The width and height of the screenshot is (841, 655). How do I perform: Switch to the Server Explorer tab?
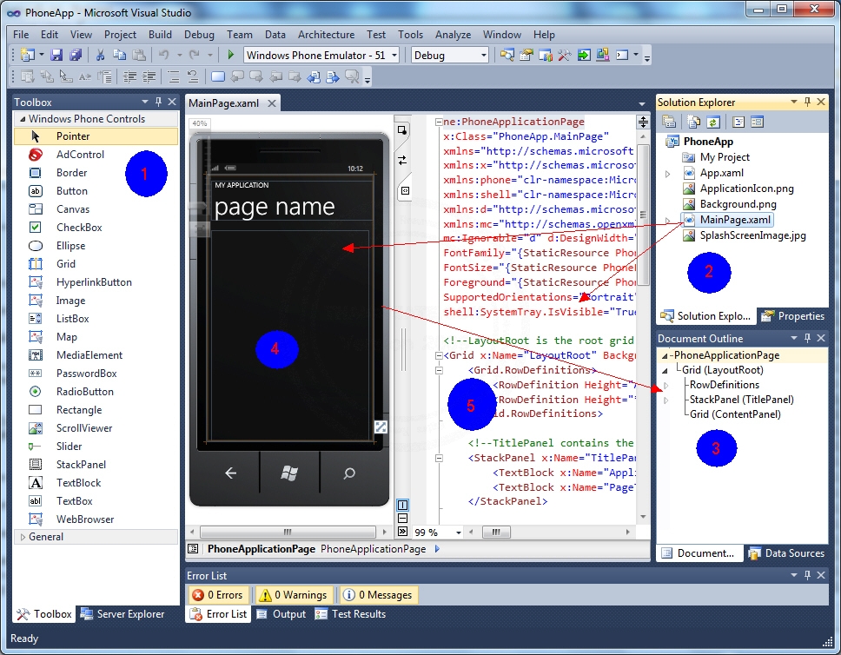point(122,614)
